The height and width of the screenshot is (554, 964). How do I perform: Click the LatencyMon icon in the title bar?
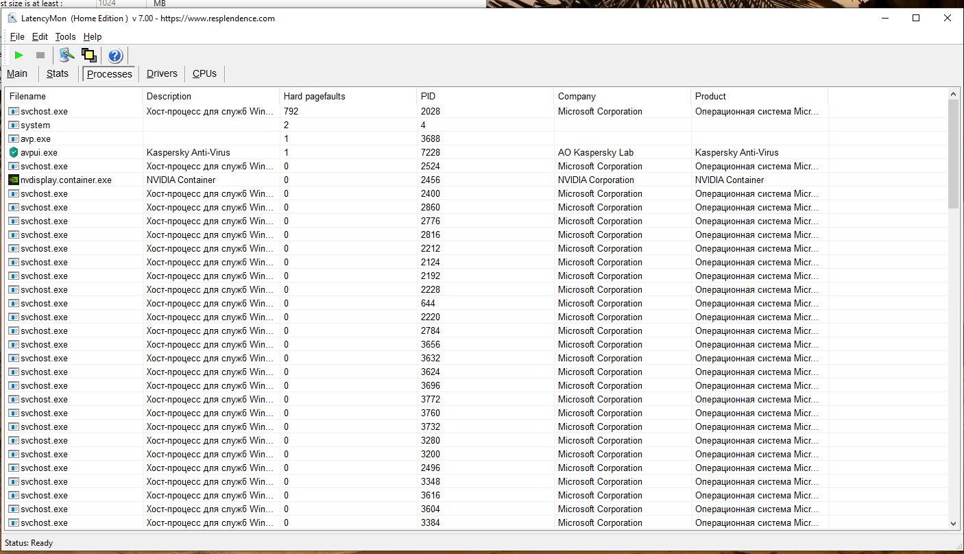[12, 19]
